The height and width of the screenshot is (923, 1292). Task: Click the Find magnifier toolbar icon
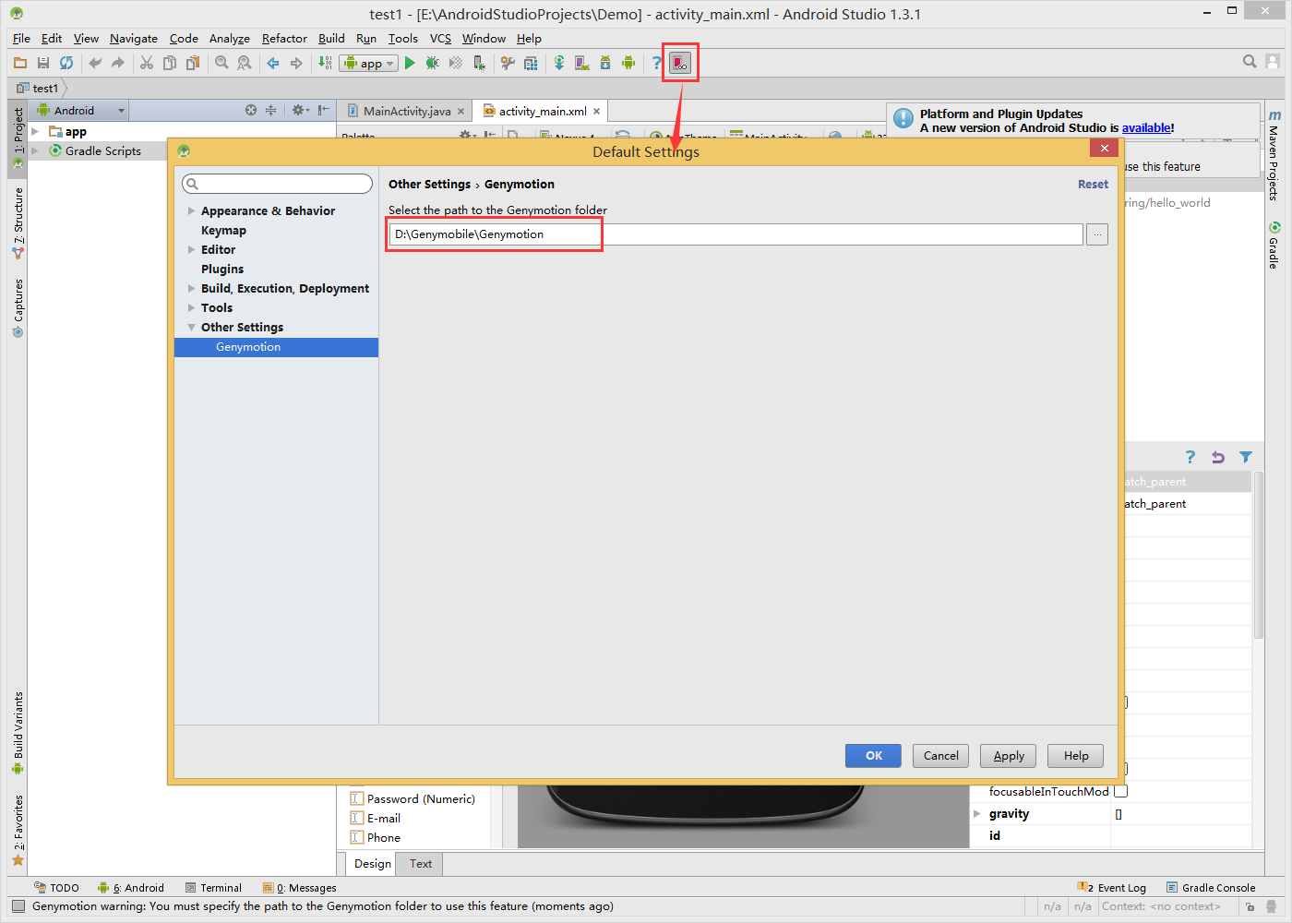[x=221, y=63]
